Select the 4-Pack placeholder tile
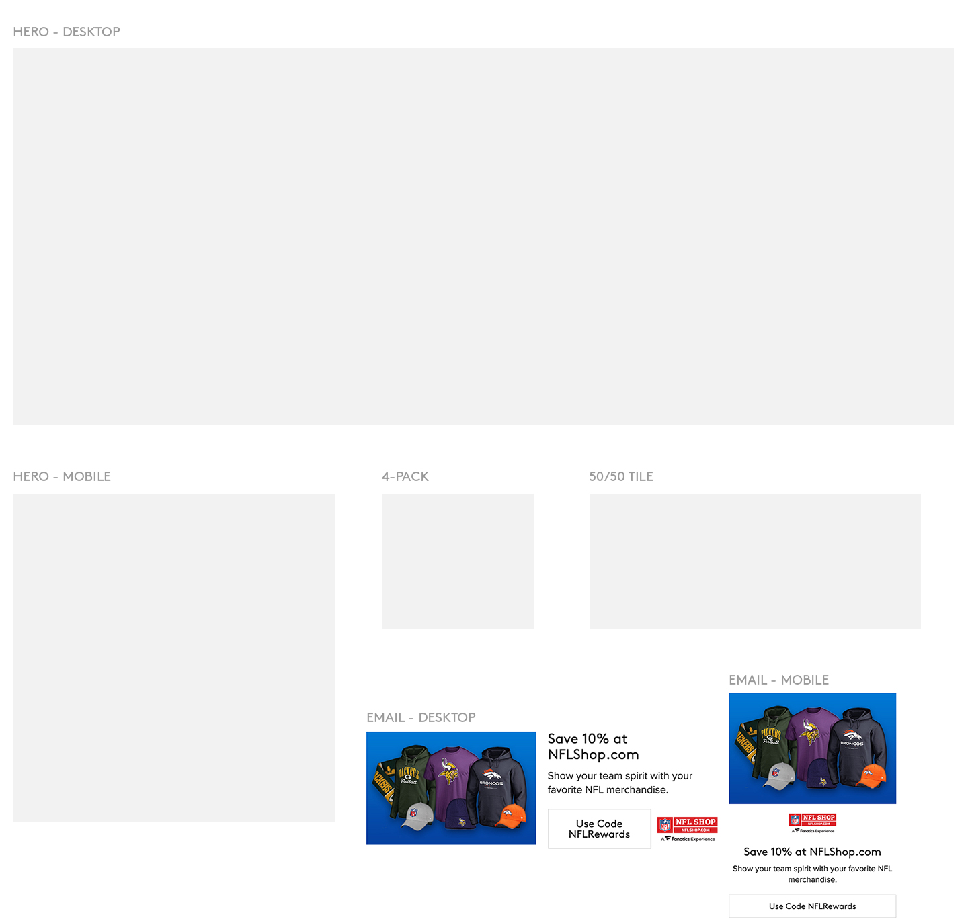Screen dimensions: 968x923 coord(457,561)
